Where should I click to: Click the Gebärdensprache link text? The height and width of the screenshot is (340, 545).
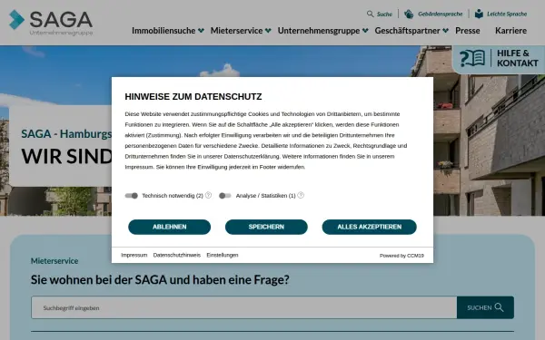click(x=441, y=14)
